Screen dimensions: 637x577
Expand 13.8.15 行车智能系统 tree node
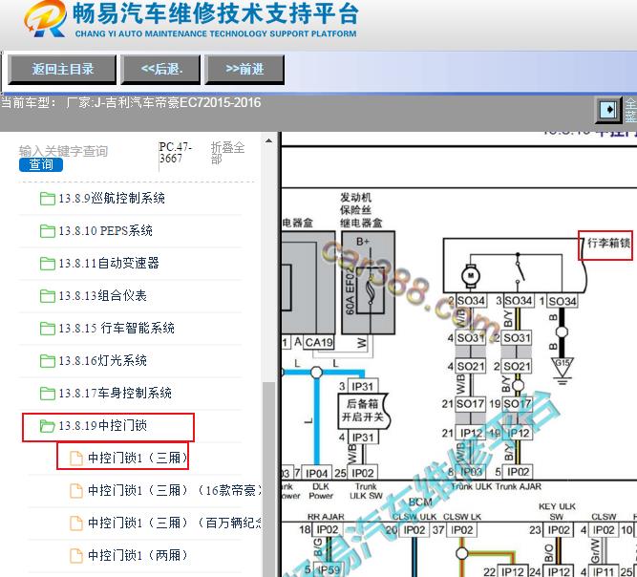[117, 329]
